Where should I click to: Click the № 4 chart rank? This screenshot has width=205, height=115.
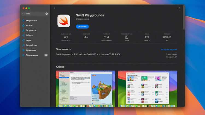click(x=106, y=37)
